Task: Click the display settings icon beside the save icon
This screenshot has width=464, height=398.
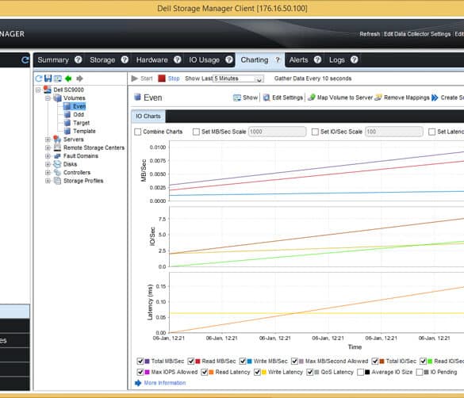Action: (58, 78)
